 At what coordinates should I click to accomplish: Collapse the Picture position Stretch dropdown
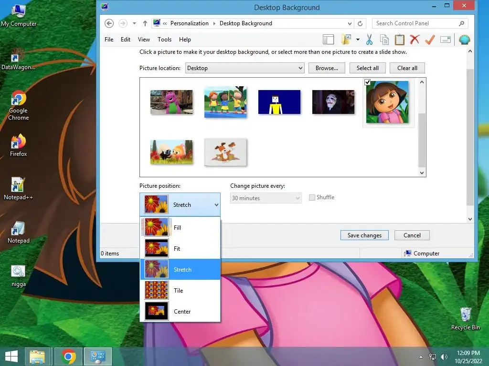(x=180, y=204)
